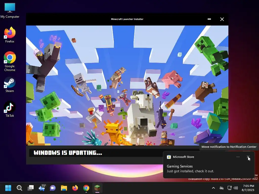Open the clock showing 7:05 PM

248,188
